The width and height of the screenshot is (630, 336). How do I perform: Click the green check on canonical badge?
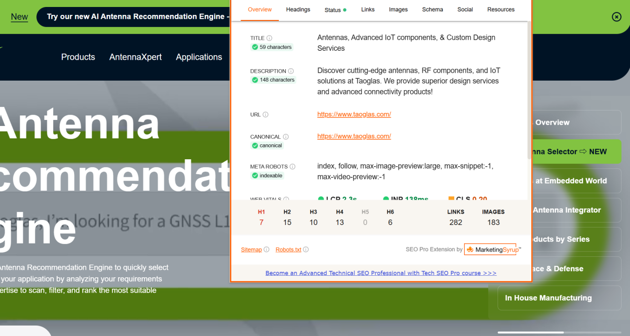255,145
